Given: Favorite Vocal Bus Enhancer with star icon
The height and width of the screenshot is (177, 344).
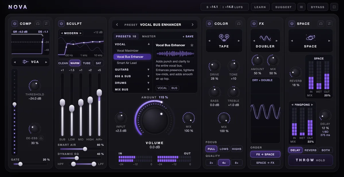Looking at the screenshot, I should (192, 45).
